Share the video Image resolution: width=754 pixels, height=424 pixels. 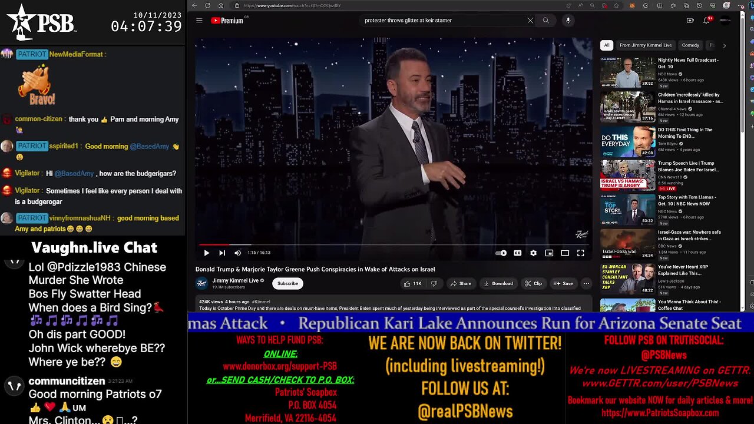461,283
